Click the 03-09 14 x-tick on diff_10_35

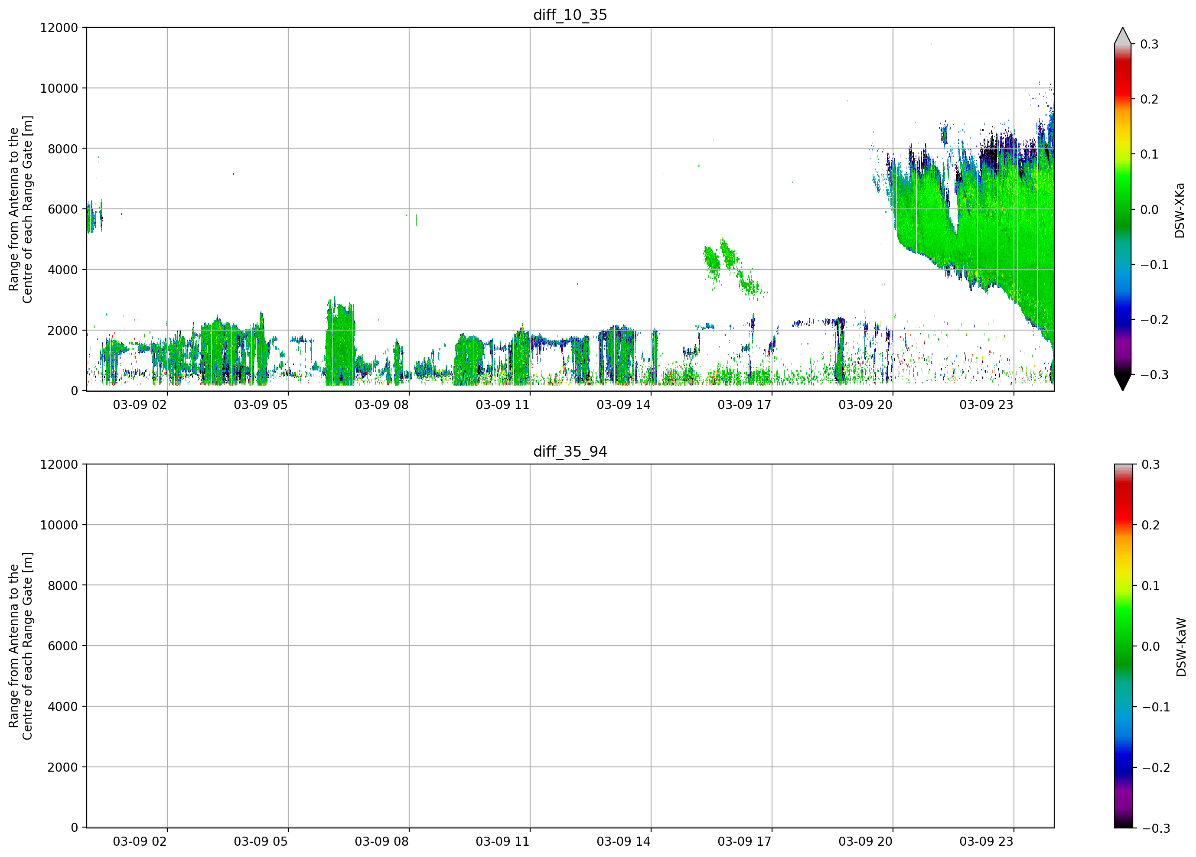(x=623, y=405)
